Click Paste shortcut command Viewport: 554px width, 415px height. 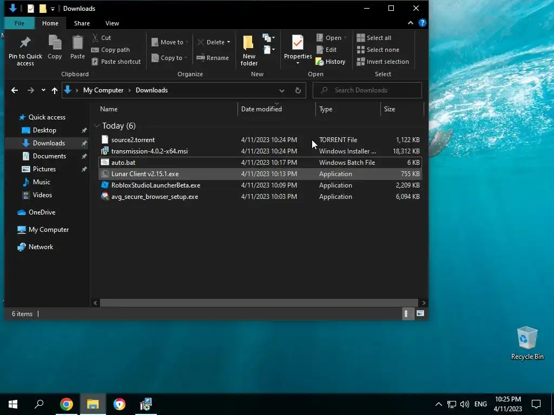[x=116, y=62]
